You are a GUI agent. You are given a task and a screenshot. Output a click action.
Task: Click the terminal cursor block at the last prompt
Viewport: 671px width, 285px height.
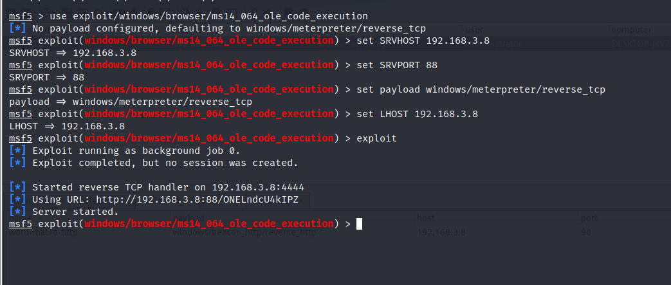359,224
